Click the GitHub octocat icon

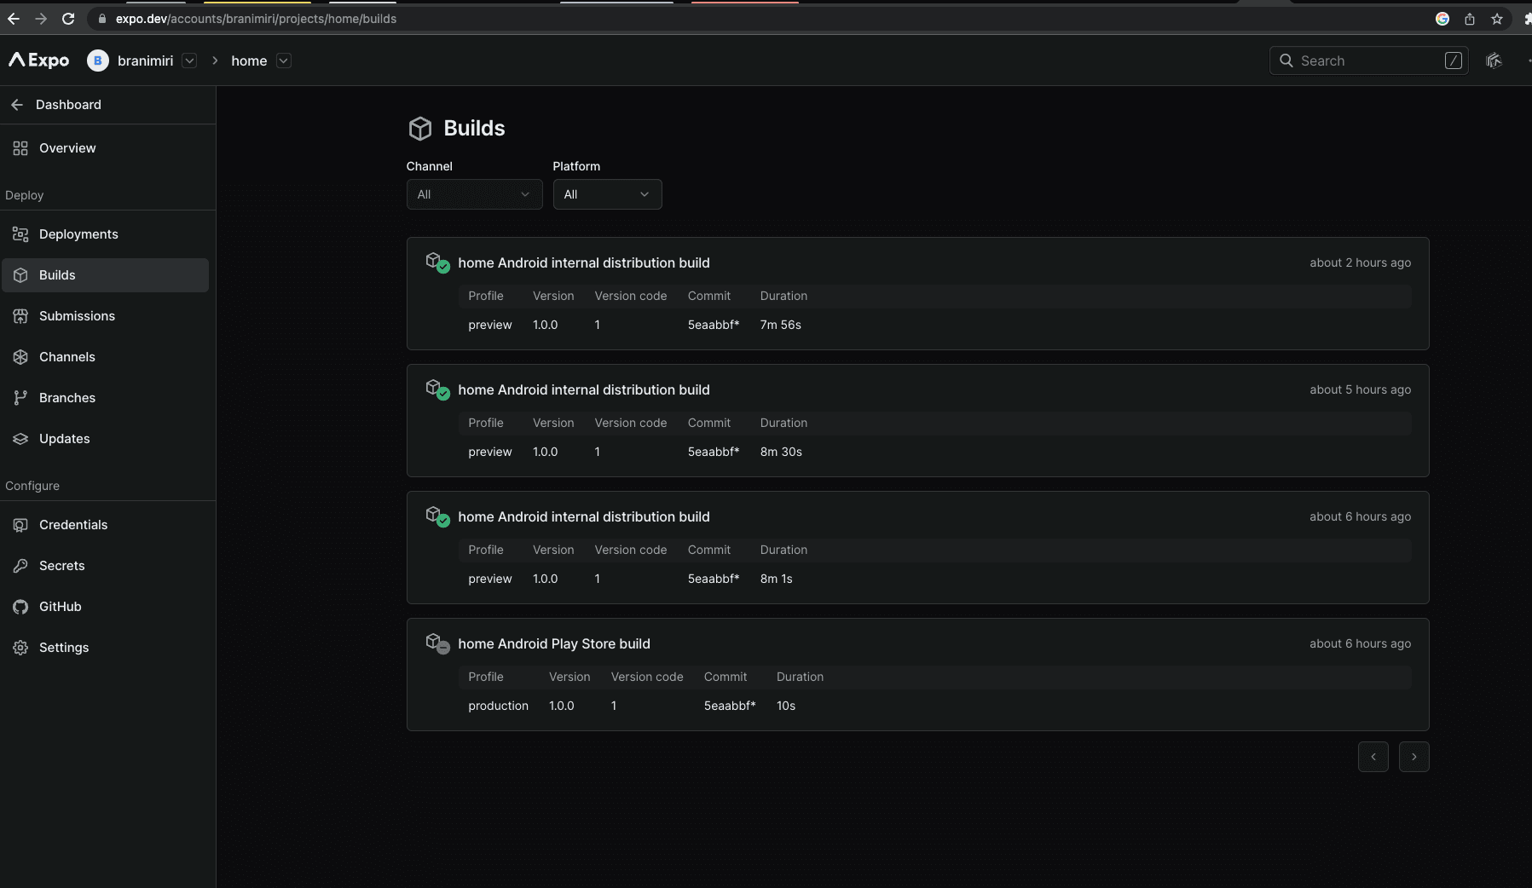(20, 607)
